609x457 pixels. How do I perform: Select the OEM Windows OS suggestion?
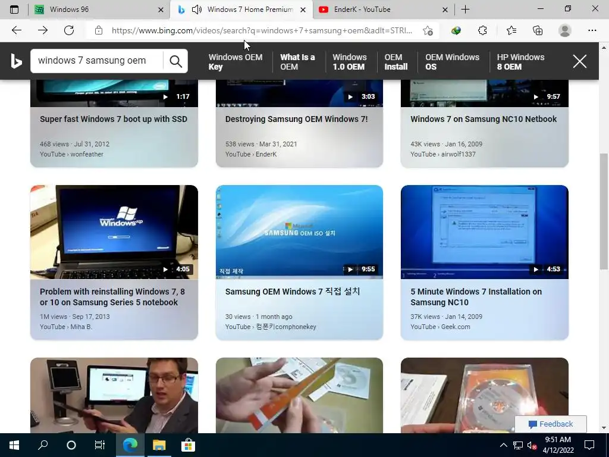[452, 61]
